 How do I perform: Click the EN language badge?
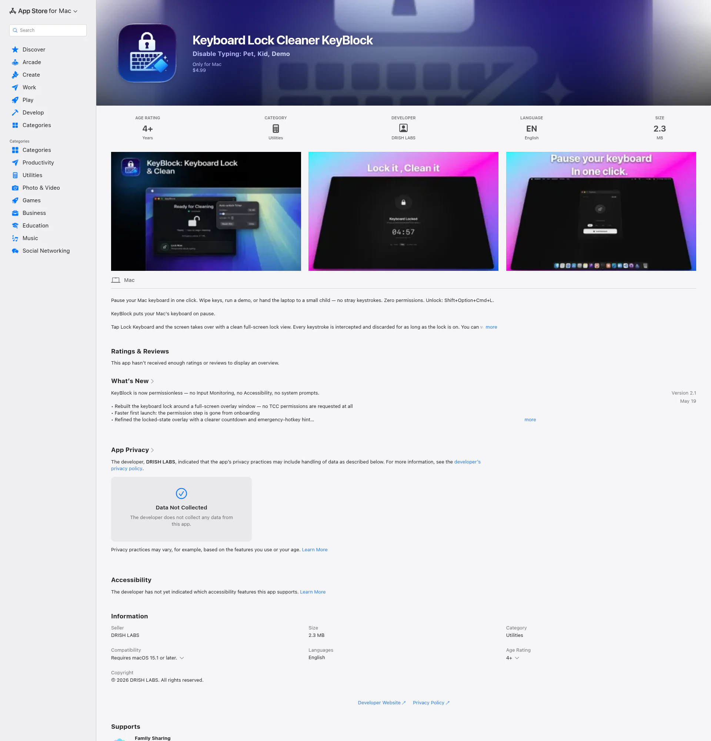pyautogui.click(x=531, y=129)
